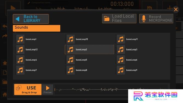This screenshot has height=103, width=183.
Task: Click the microphone icon in Record Microphone
Action: (144, 19)
